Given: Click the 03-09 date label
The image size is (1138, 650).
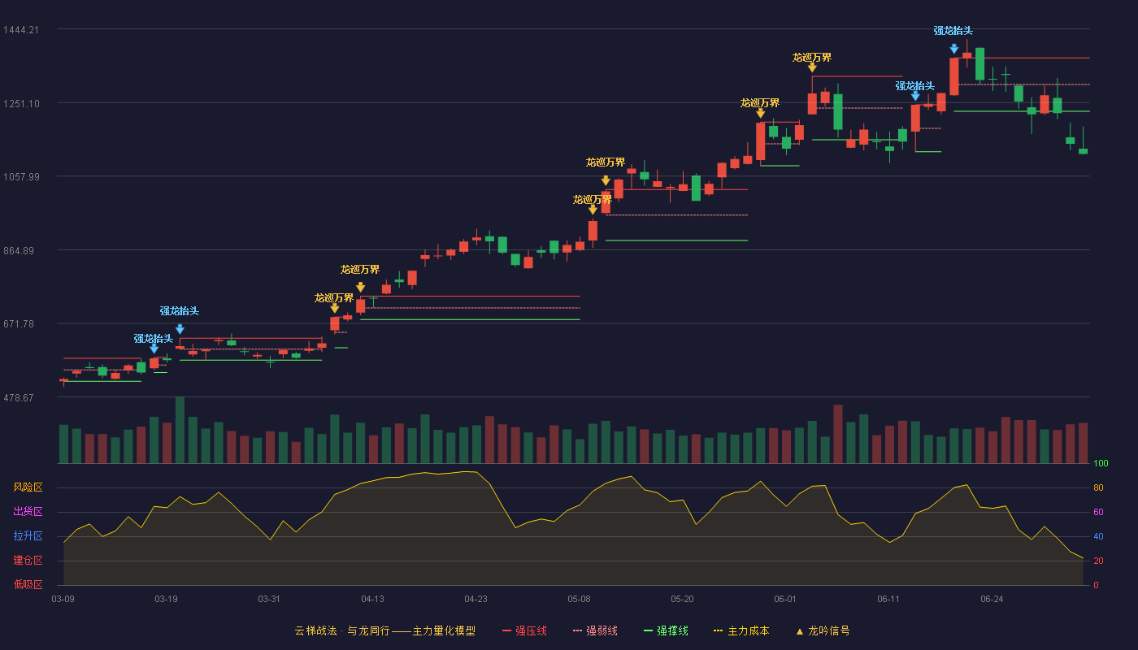Looking at the screenshot, I should click(x=63, y=599).
